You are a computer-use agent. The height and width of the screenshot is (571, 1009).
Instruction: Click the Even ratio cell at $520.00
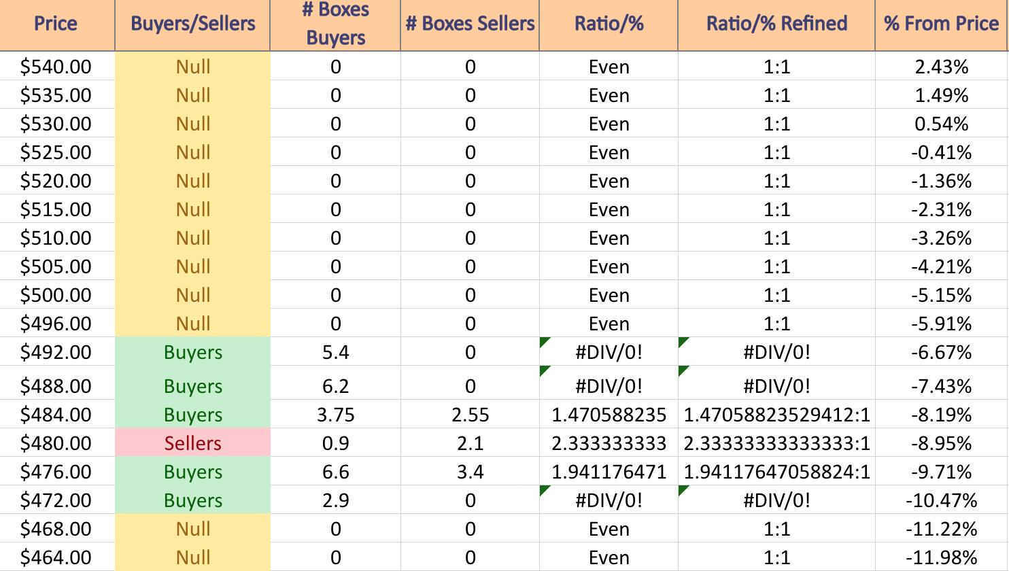coord(609,180)
